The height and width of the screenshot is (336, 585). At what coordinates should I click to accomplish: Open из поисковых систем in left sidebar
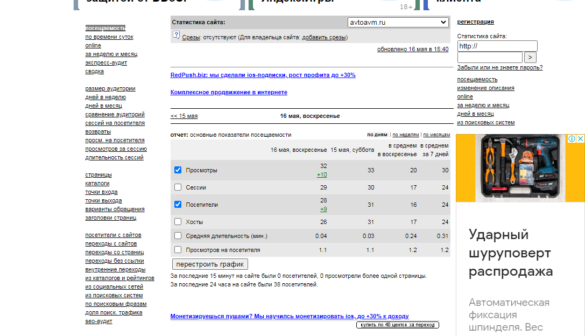click(x=114, y=295)
